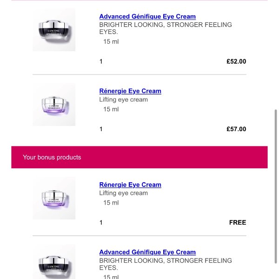This screenshot has height=279, width=279.
Task: Open the £57.00 Rénergie Eye Cream link
Action: (x=130, y=91)
